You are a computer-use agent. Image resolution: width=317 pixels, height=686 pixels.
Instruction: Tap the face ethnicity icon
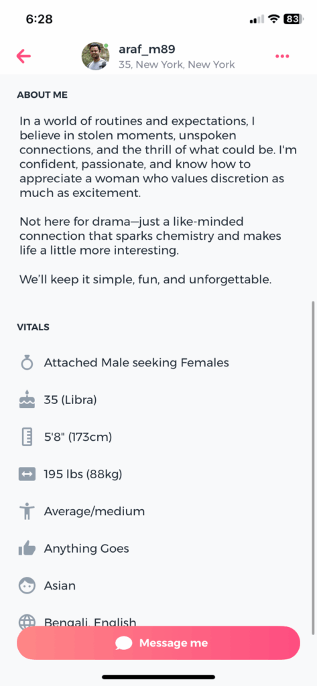(x=27, y=586)
